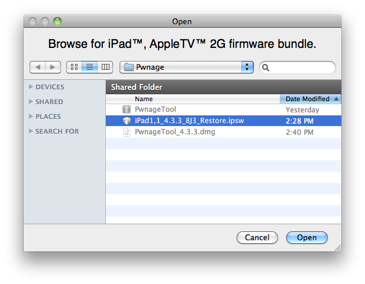This screenshot has width=365, height=284.
Task: Click the Cancel button
Action: (x=257, y=237)
